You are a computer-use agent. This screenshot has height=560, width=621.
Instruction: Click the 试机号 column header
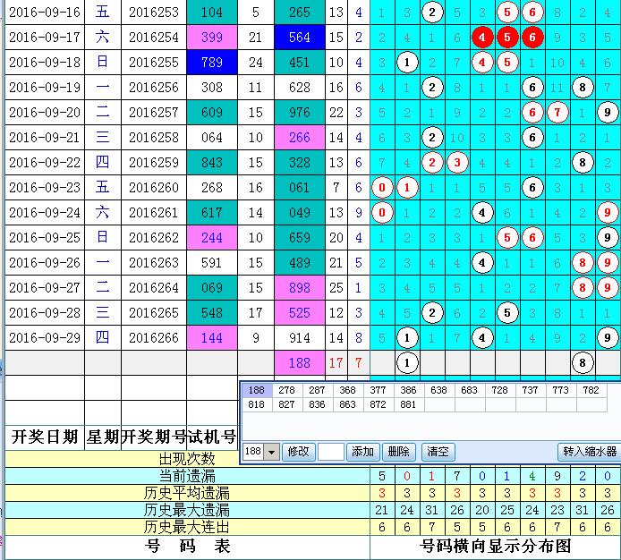pyautogui.click(x=217, y=437)
